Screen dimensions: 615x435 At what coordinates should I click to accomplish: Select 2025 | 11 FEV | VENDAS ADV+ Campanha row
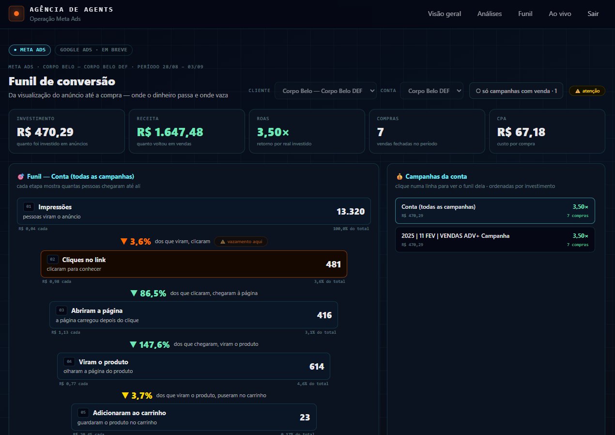pyautogui.click(x=495, y=240)
